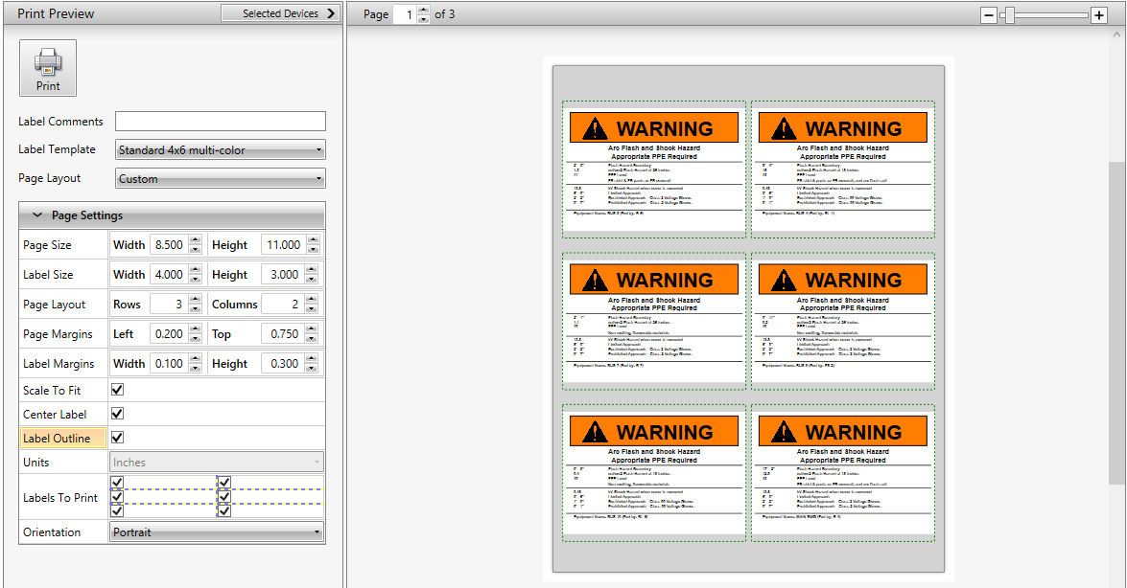Open Selected Devices panel via chevron

[x=331, y=12]
